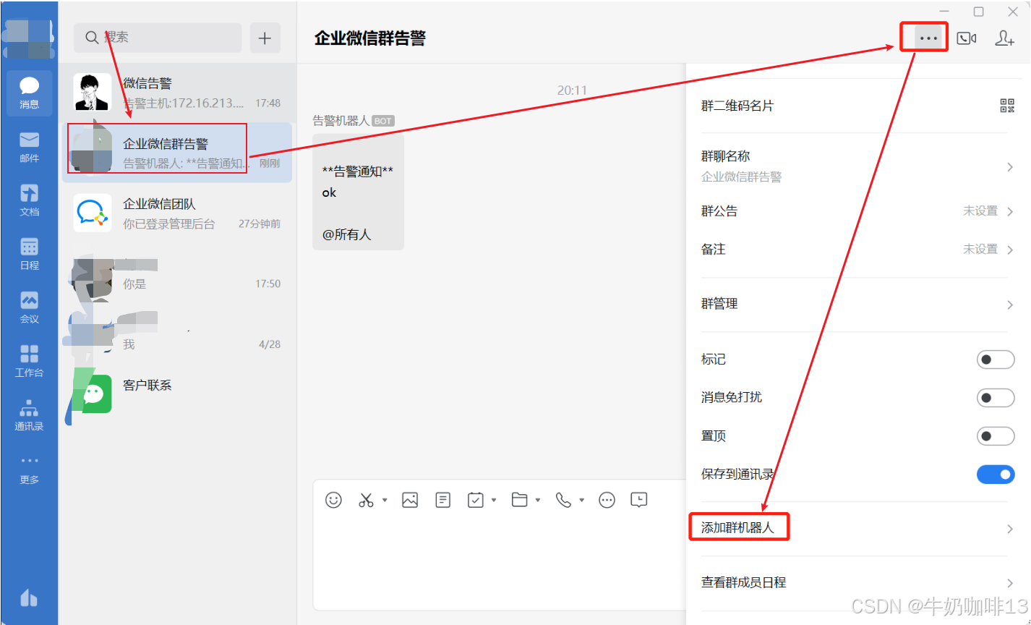Screen dimensions: 1031x625
Task: Open the Documents (文档) section
Action: [29, 201]
